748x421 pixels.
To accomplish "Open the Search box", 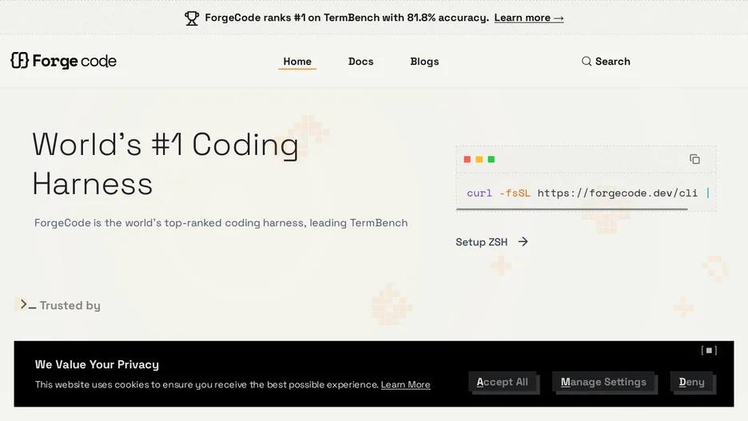I will [606, 61].
